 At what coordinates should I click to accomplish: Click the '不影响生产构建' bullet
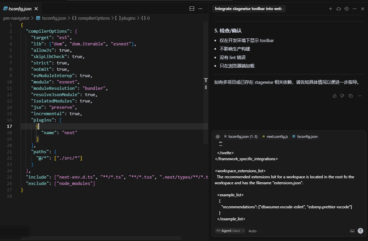pyautogui.click(x=235, y=49)
